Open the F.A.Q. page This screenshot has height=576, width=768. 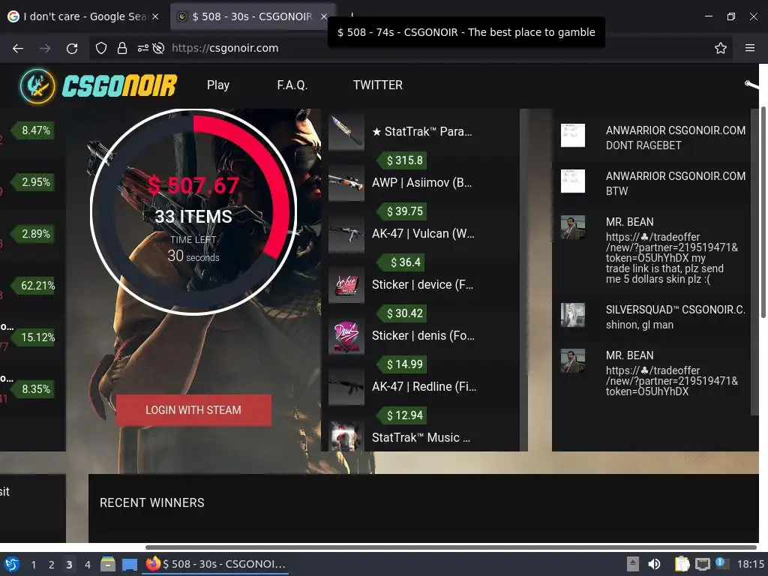292,85
